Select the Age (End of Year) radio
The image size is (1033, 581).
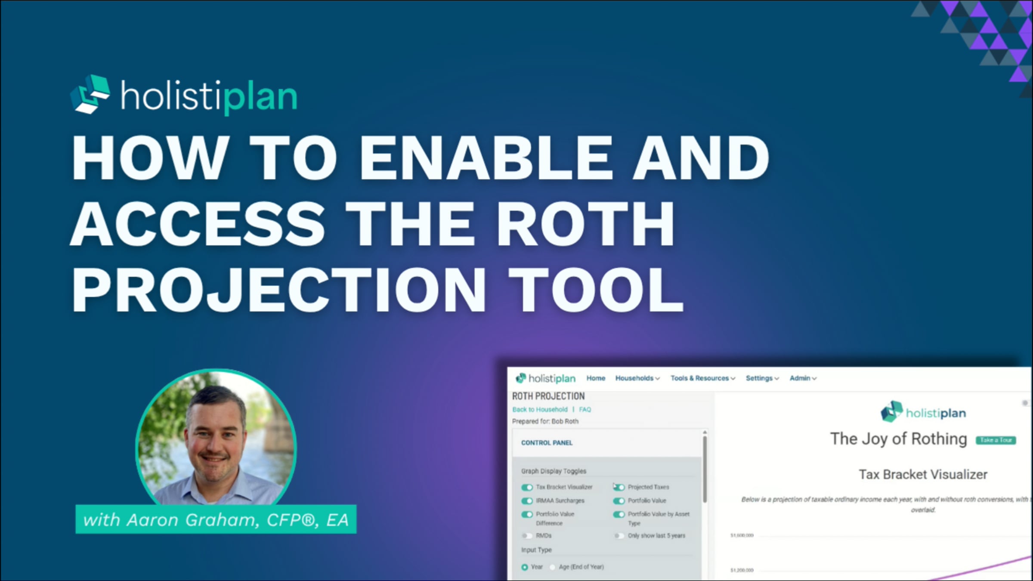click(553, 567)
